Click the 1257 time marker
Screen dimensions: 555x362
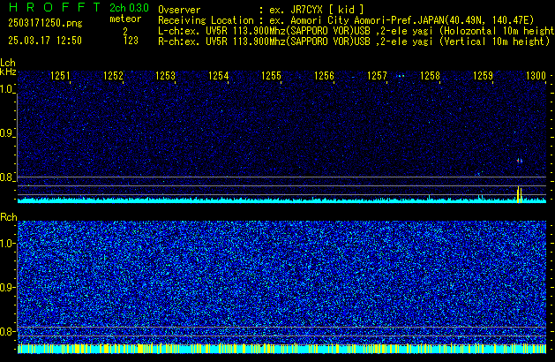click(377, 76)
